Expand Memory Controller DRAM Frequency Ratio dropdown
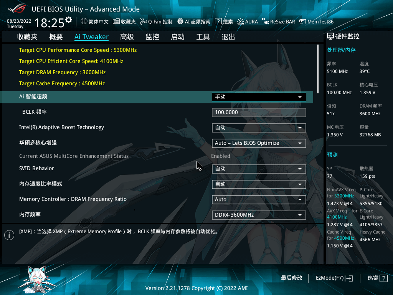The height and width of the screenshot is (295, 393). tap(259, 199)
